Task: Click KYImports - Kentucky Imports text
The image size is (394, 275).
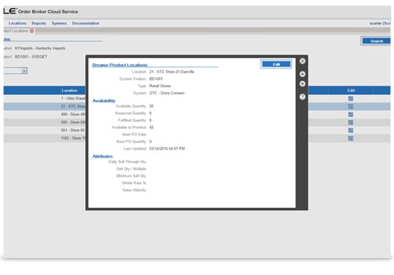Action: click(x=40, y=48)
